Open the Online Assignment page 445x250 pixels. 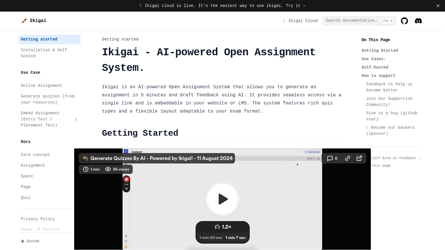pyautogui.click(x=41, y=86)
